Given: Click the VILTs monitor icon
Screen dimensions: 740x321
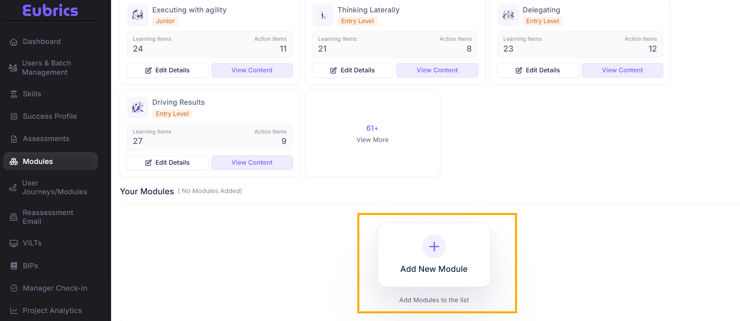Looking at the screenshot, I should [x=14, y=243].
